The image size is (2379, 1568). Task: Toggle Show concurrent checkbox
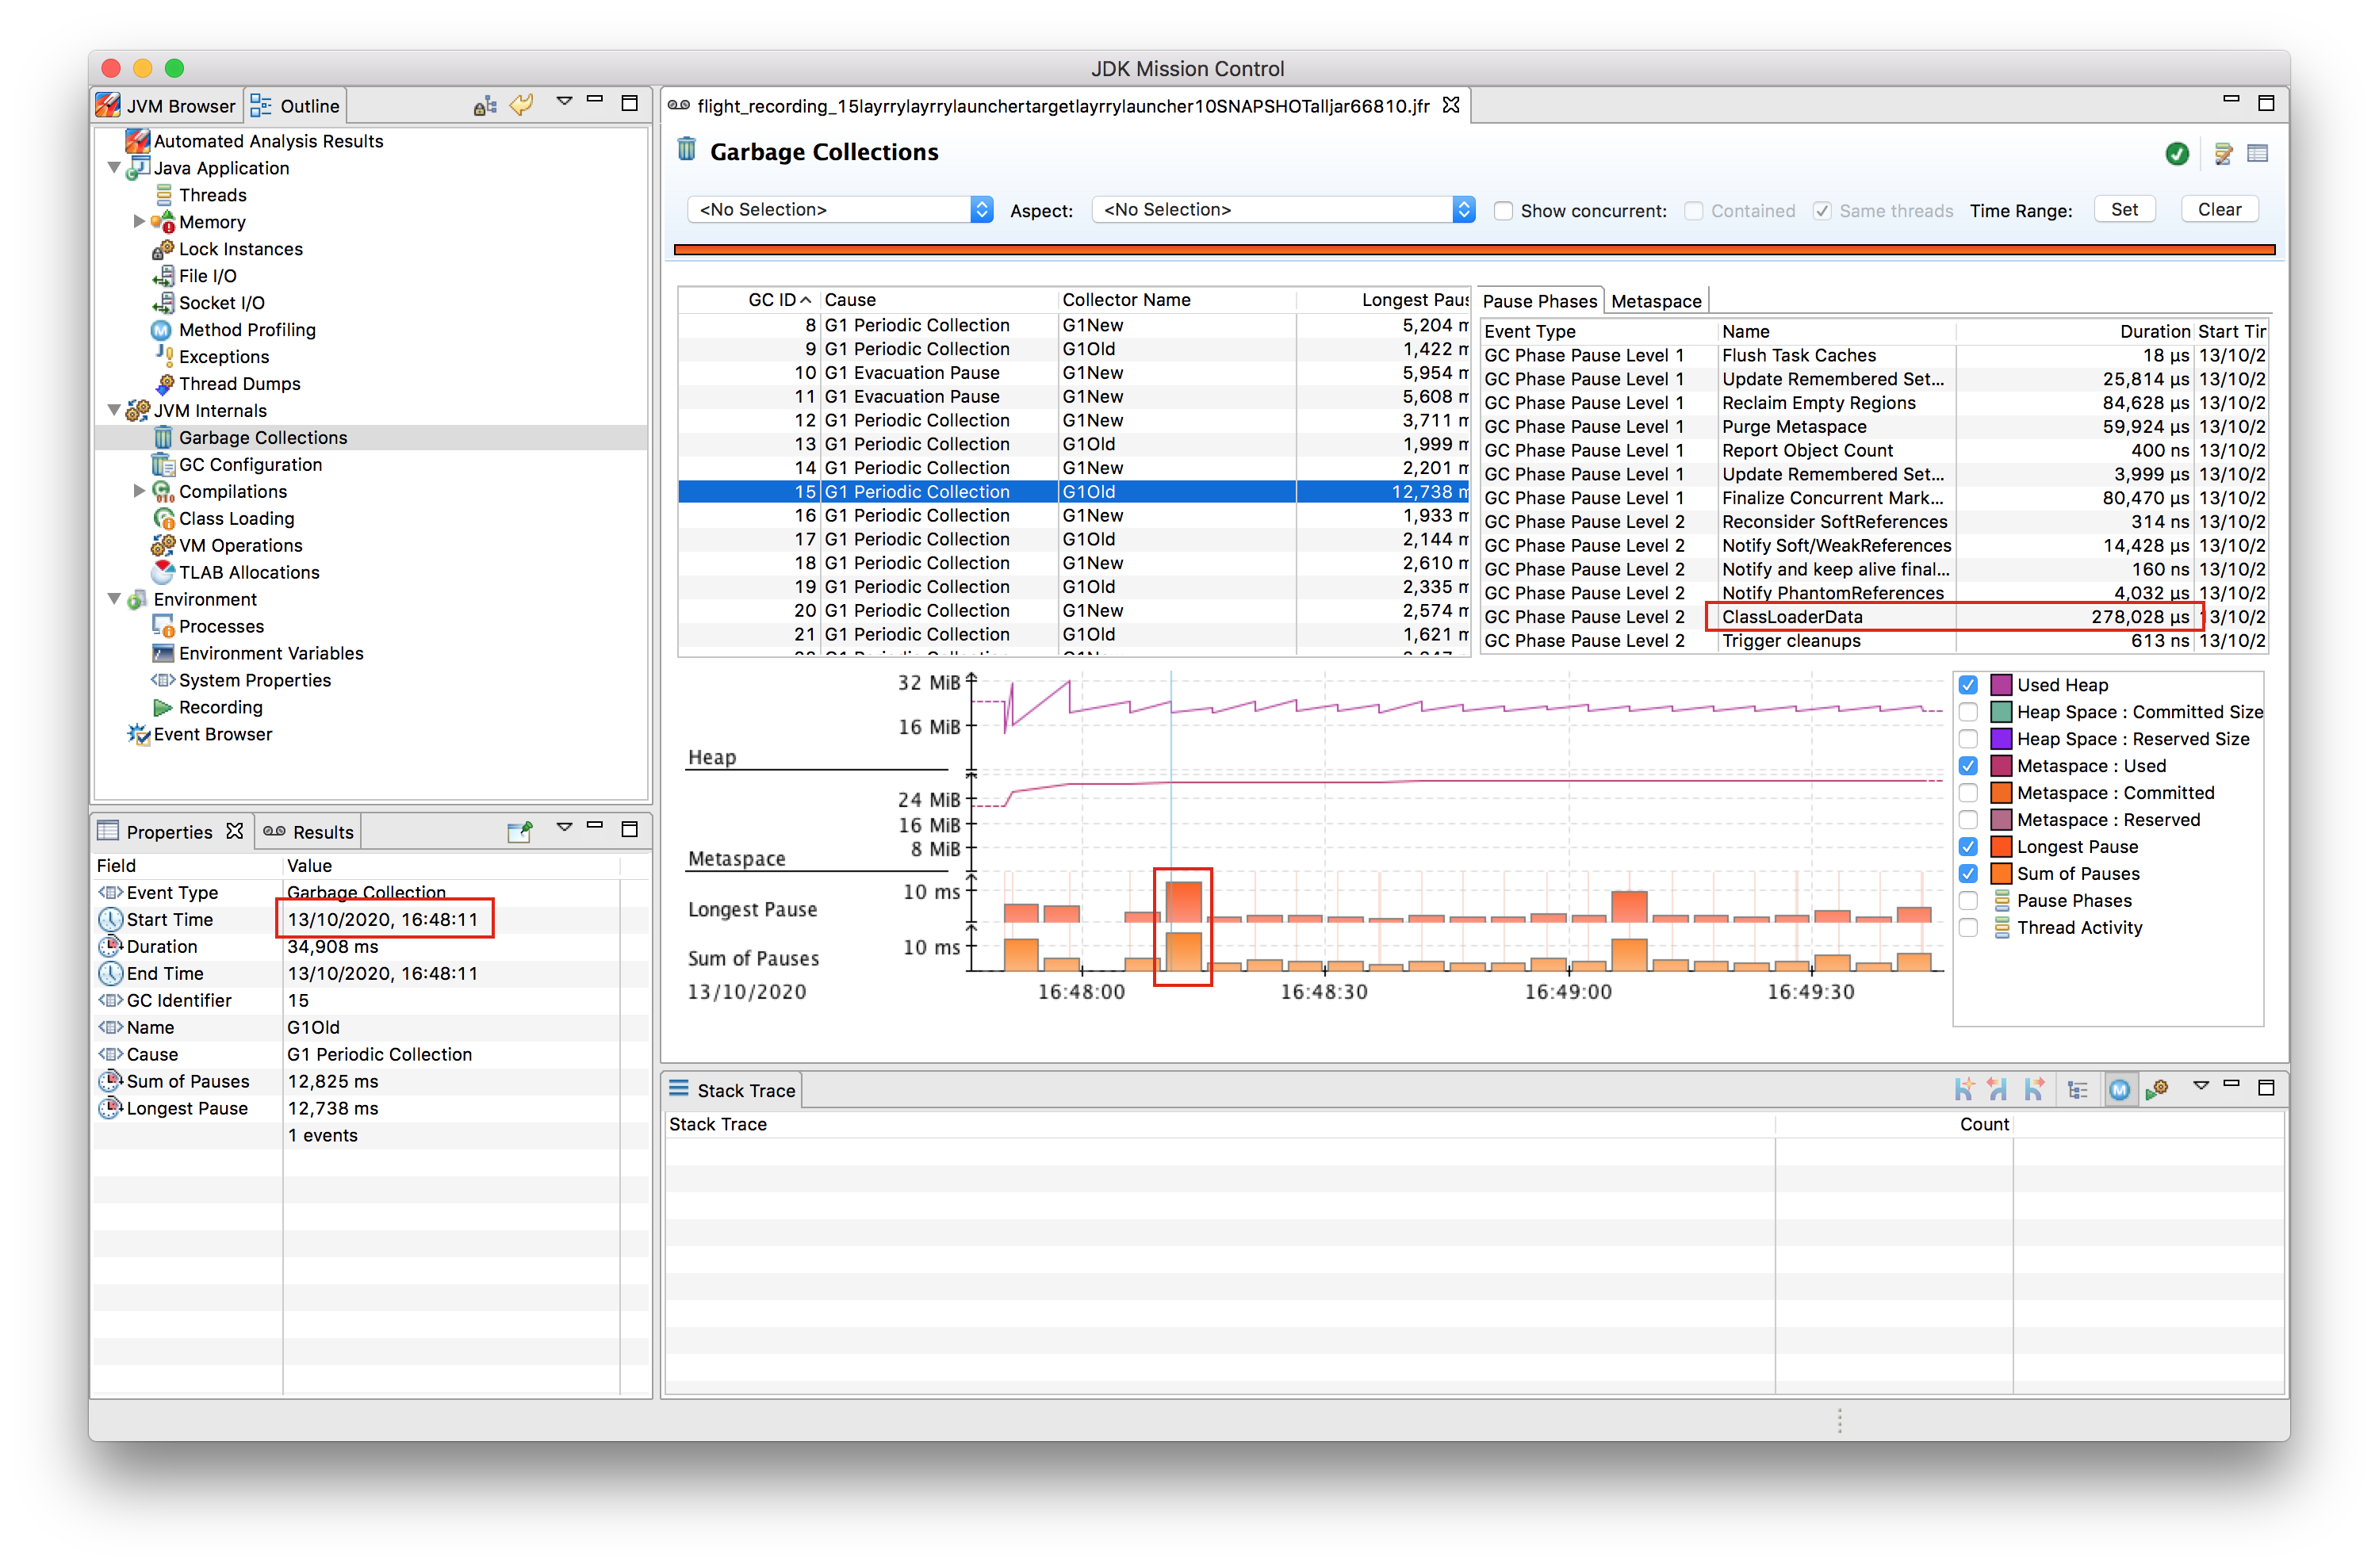tap(1502, 211)
